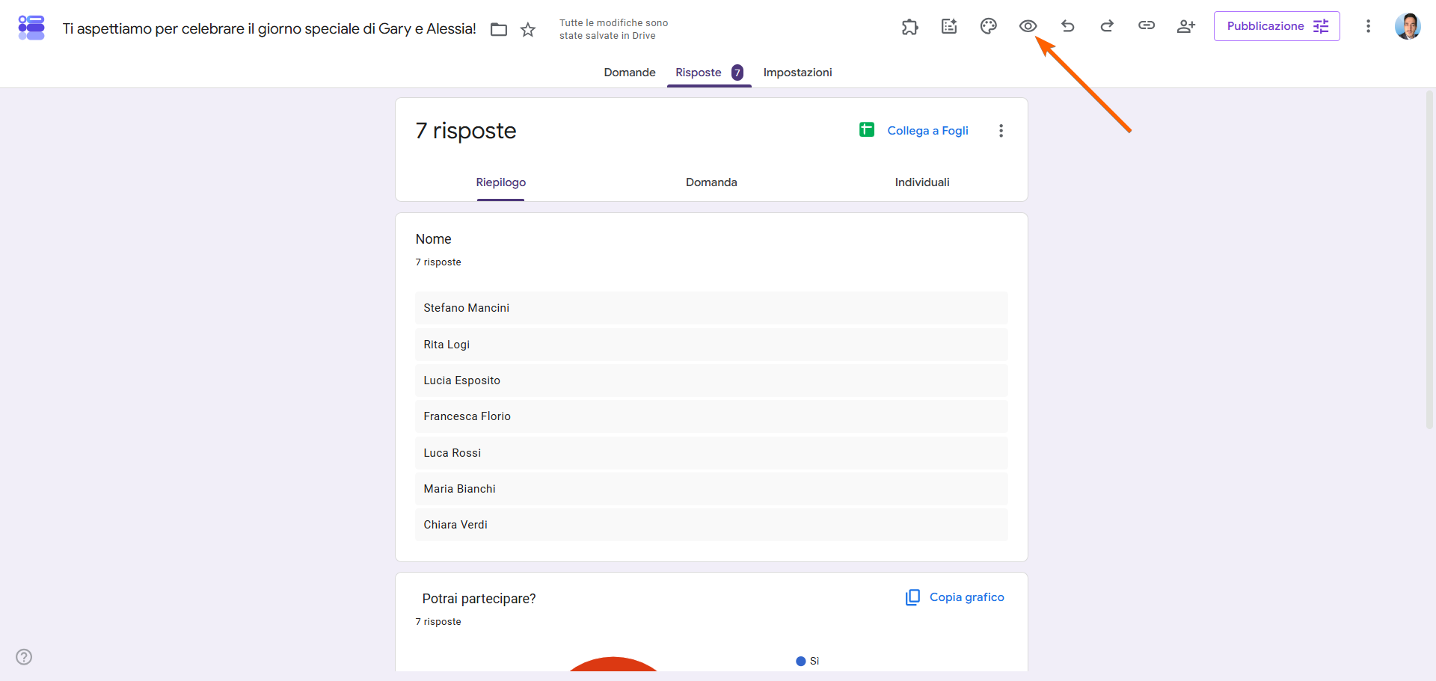Select the Stefano Mancini response row
The height and width of the screenshot is (681, 1436).
tap(711, 308)
